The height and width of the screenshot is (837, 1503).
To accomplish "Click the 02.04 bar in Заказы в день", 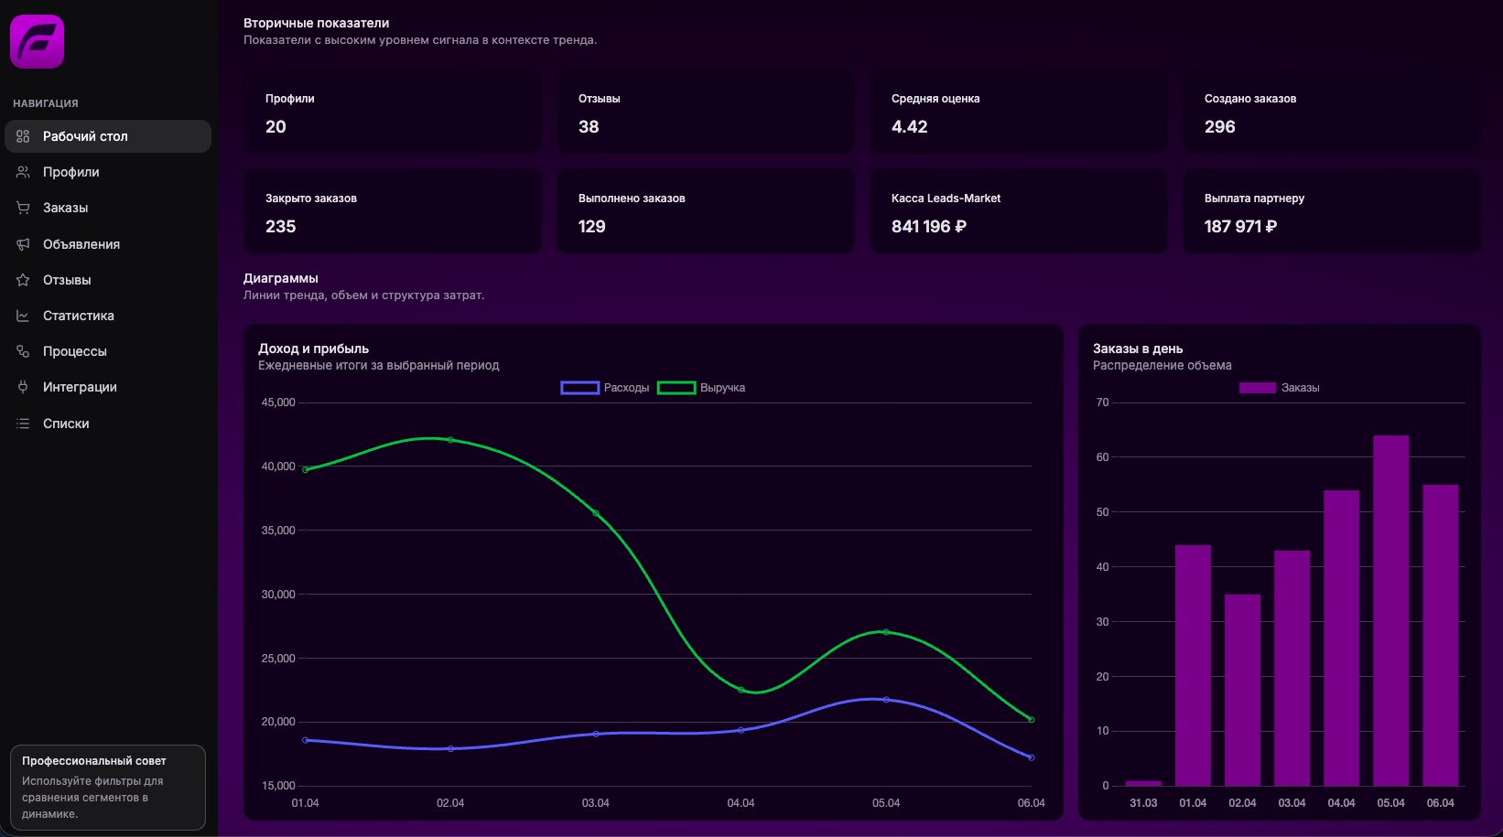I will 1243,690.
